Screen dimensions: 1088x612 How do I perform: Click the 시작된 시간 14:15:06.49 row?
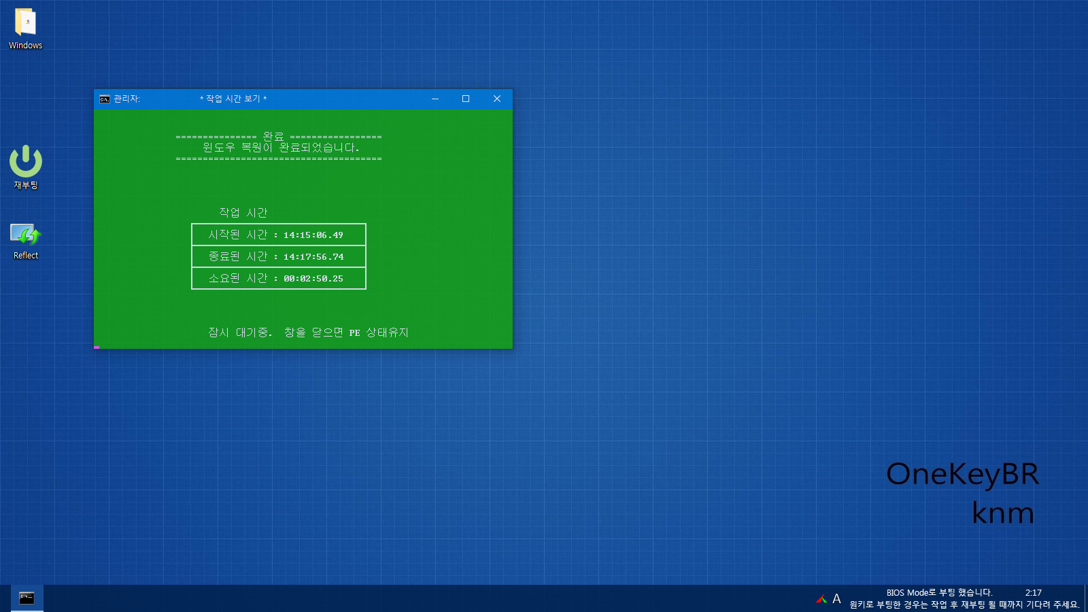coord(279,235)
